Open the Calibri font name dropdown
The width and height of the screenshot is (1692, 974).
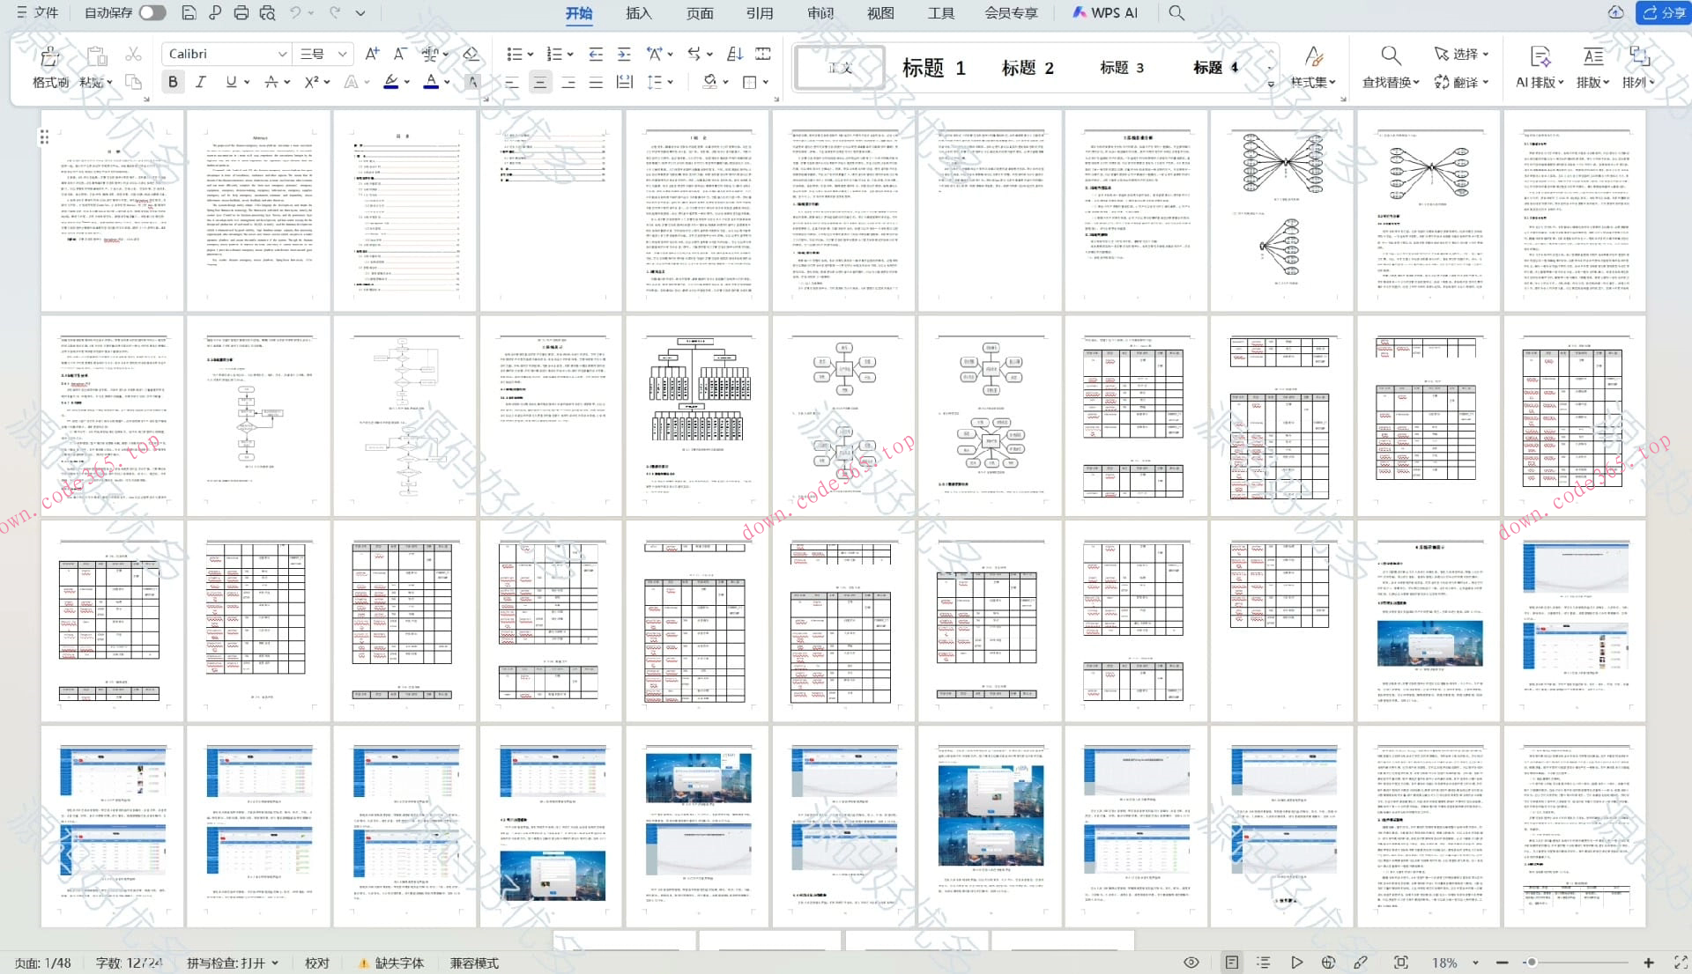[282, 54]
